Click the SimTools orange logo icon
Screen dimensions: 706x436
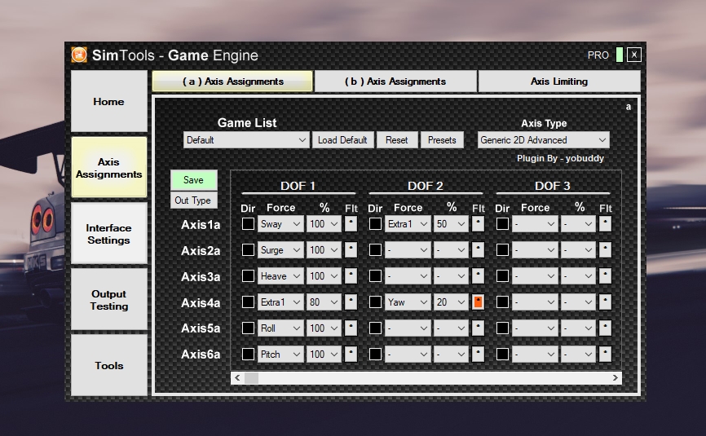[x=79, y=55]
